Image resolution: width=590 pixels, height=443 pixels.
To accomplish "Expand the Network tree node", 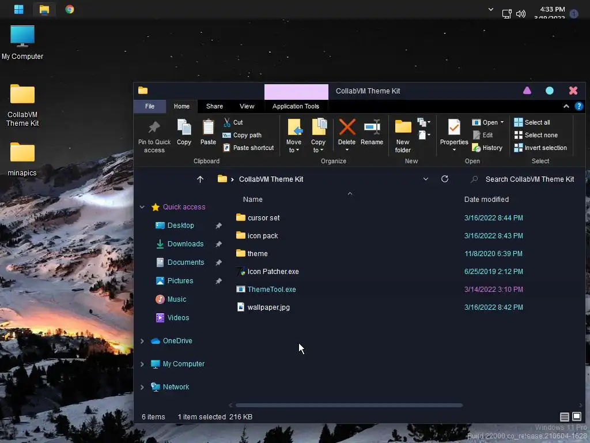I will click(142, 387).
